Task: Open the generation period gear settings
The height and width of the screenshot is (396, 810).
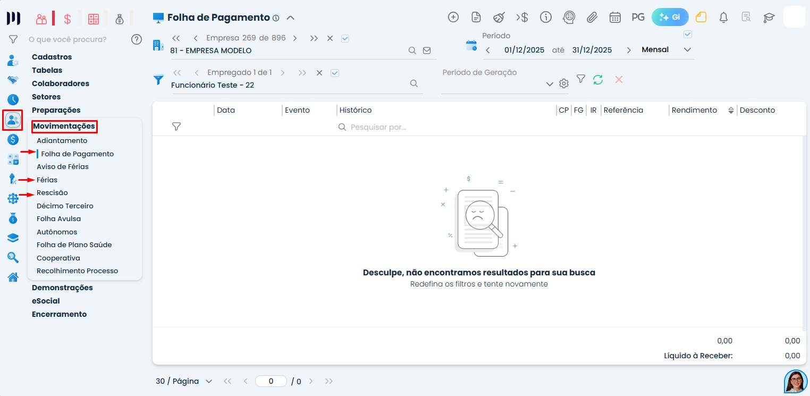Action: click(x=564, y=84)
